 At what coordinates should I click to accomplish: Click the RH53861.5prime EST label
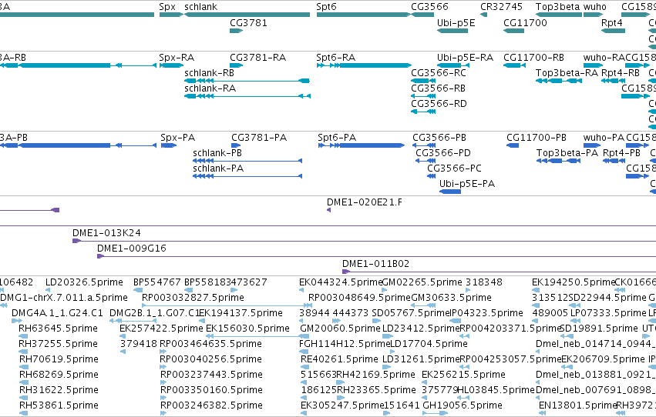coord(59,405)
